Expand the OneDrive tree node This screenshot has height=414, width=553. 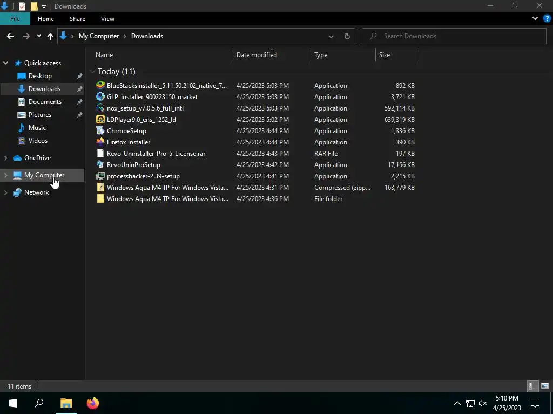tap(5, 158)
